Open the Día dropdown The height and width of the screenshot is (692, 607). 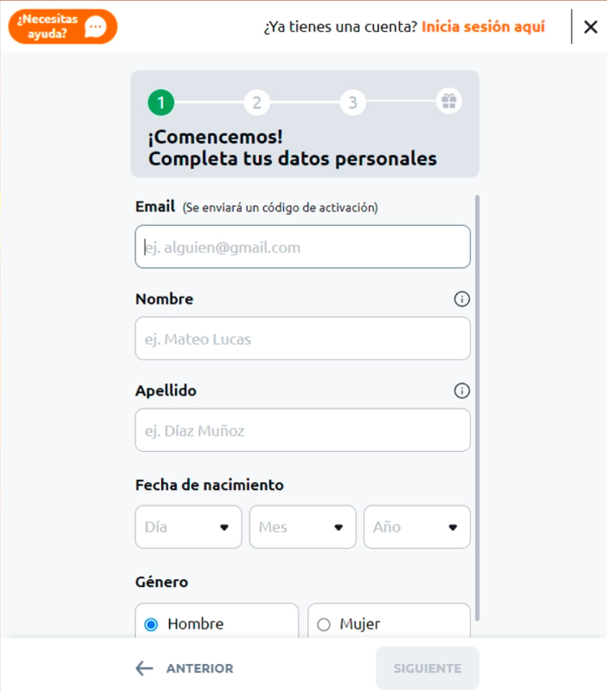click(188, 527)
